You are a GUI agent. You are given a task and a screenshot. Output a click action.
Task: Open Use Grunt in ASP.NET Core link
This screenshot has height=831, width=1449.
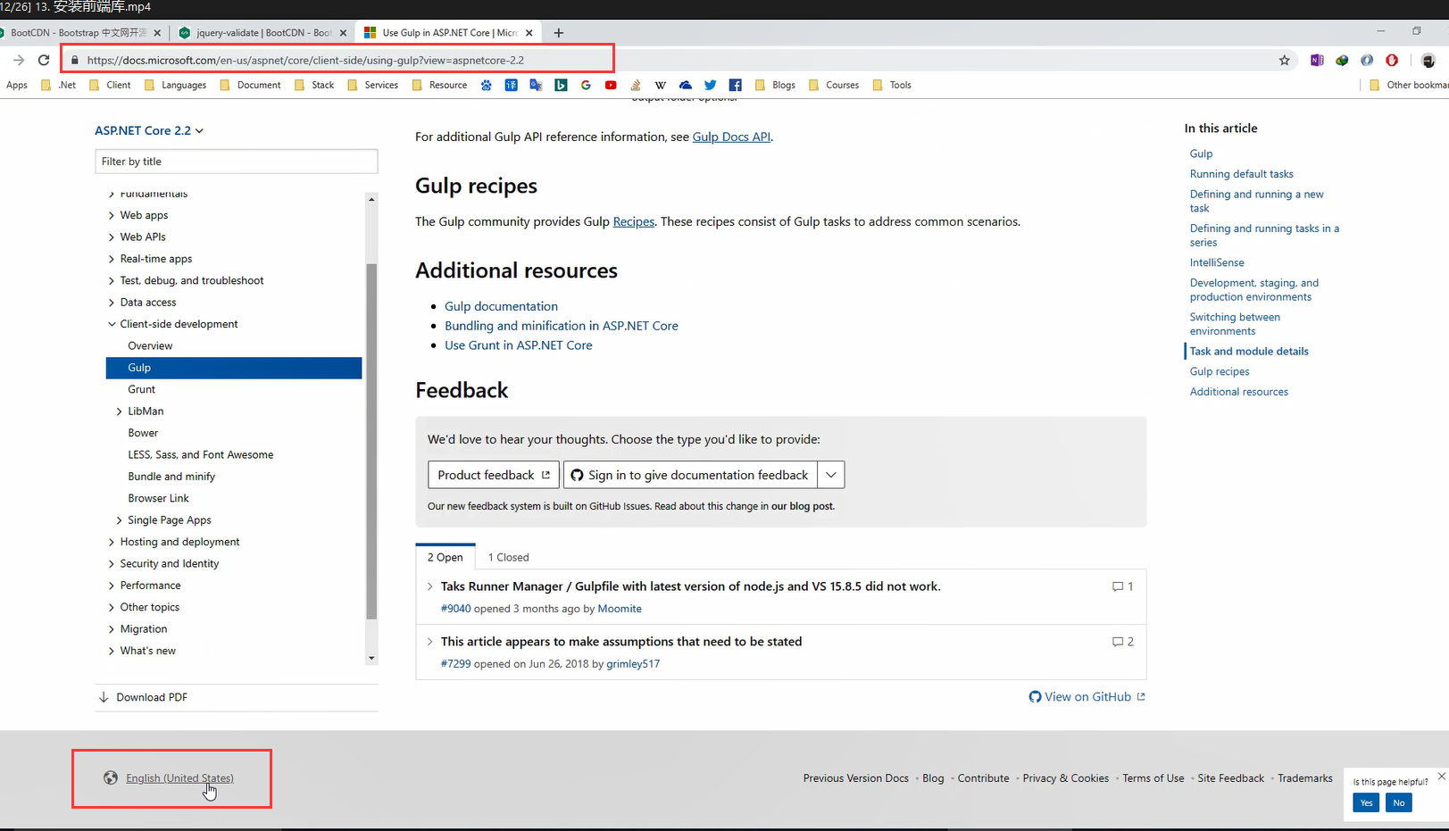coord(519,345)
